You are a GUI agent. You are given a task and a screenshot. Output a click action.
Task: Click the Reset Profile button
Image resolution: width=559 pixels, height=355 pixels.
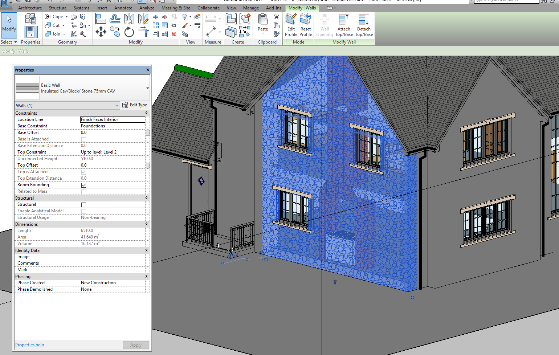pos(306,25)
